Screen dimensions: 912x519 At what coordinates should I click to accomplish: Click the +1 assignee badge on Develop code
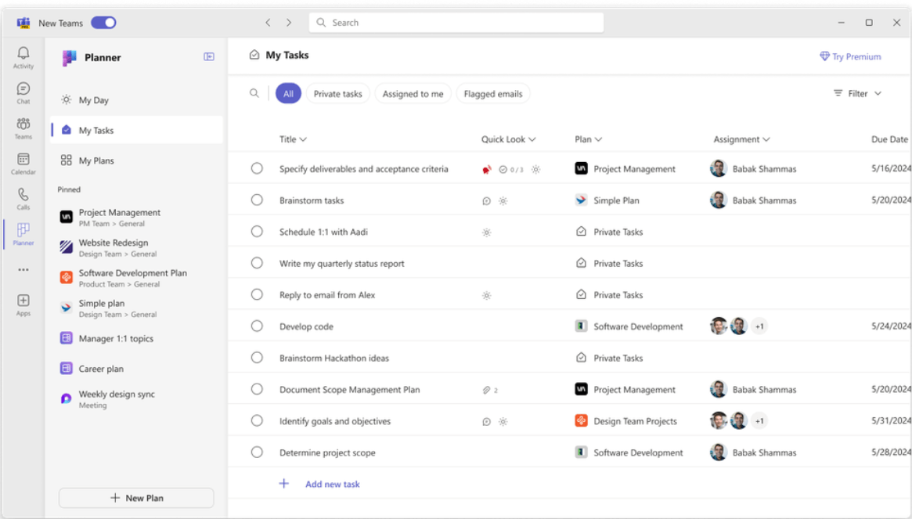click(x=759, y=326)
